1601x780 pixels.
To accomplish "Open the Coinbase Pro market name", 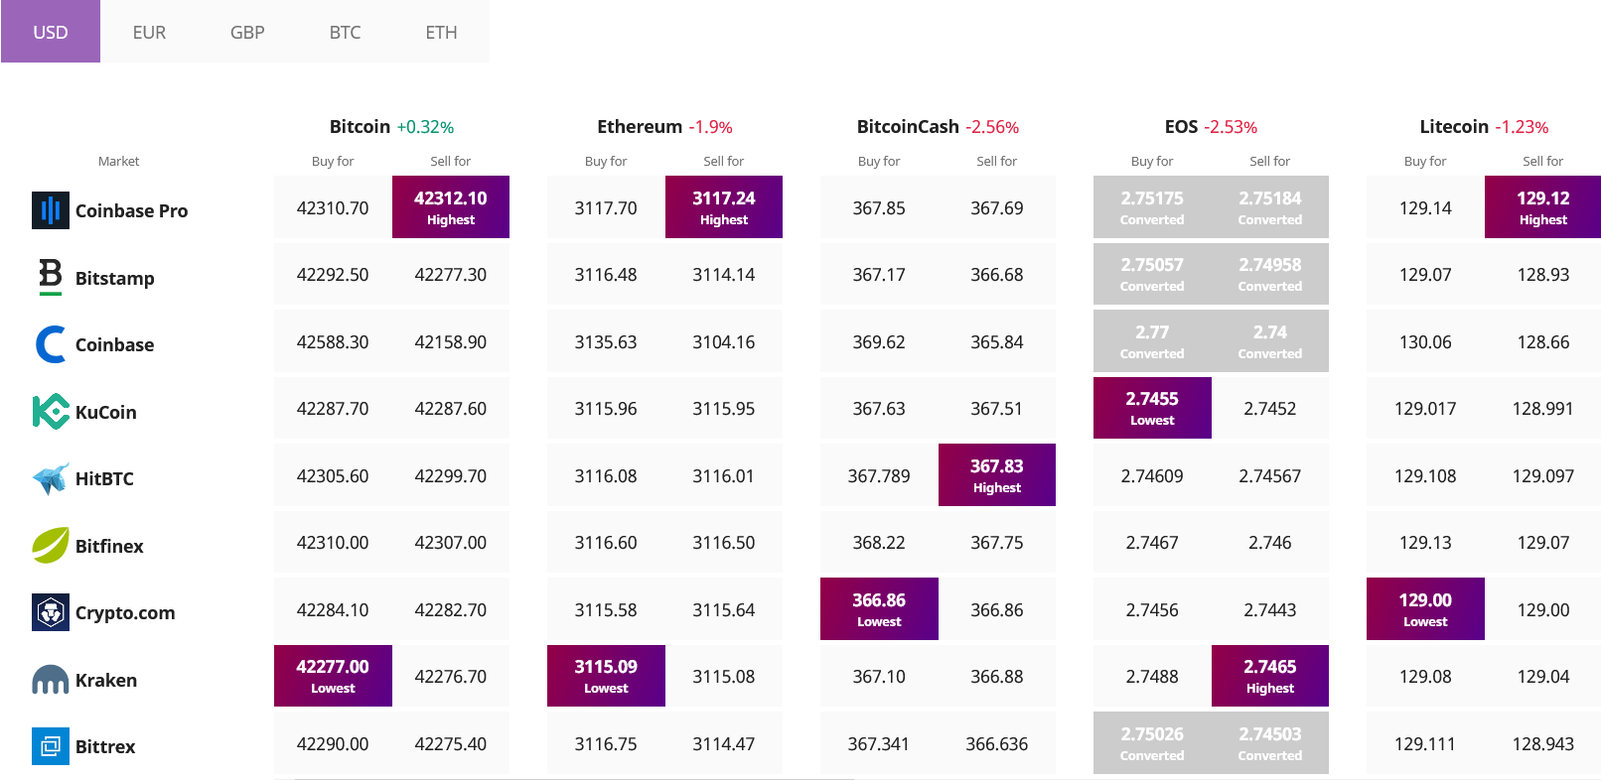I will coord(131,210).
